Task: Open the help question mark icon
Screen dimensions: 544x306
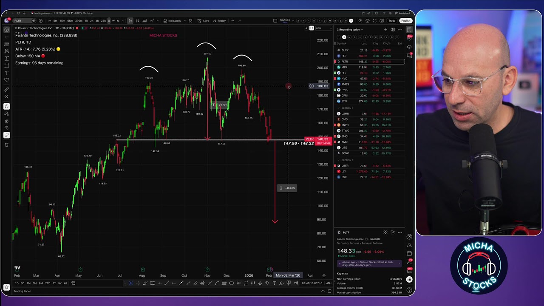Action: point(409,291)
